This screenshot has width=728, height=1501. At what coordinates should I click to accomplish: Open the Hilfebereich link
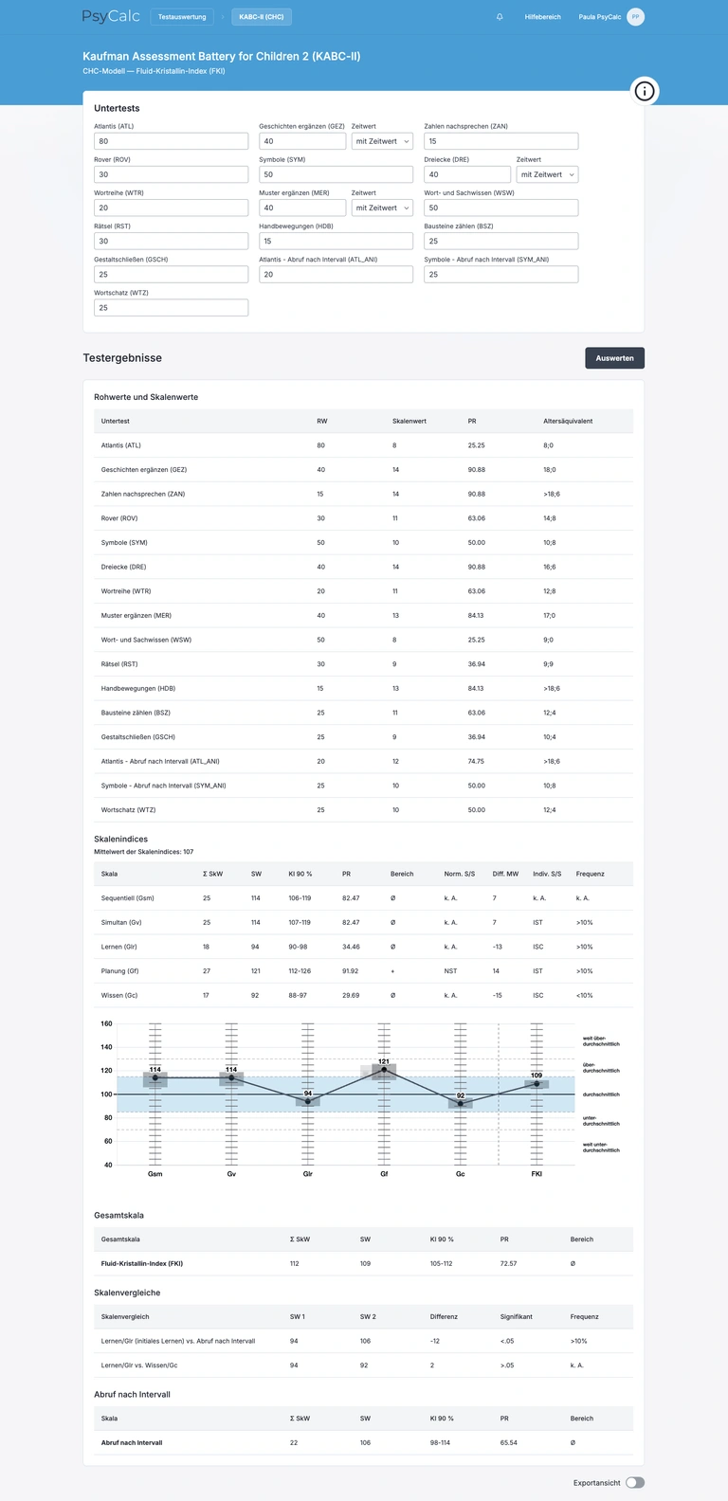point(542,17)
